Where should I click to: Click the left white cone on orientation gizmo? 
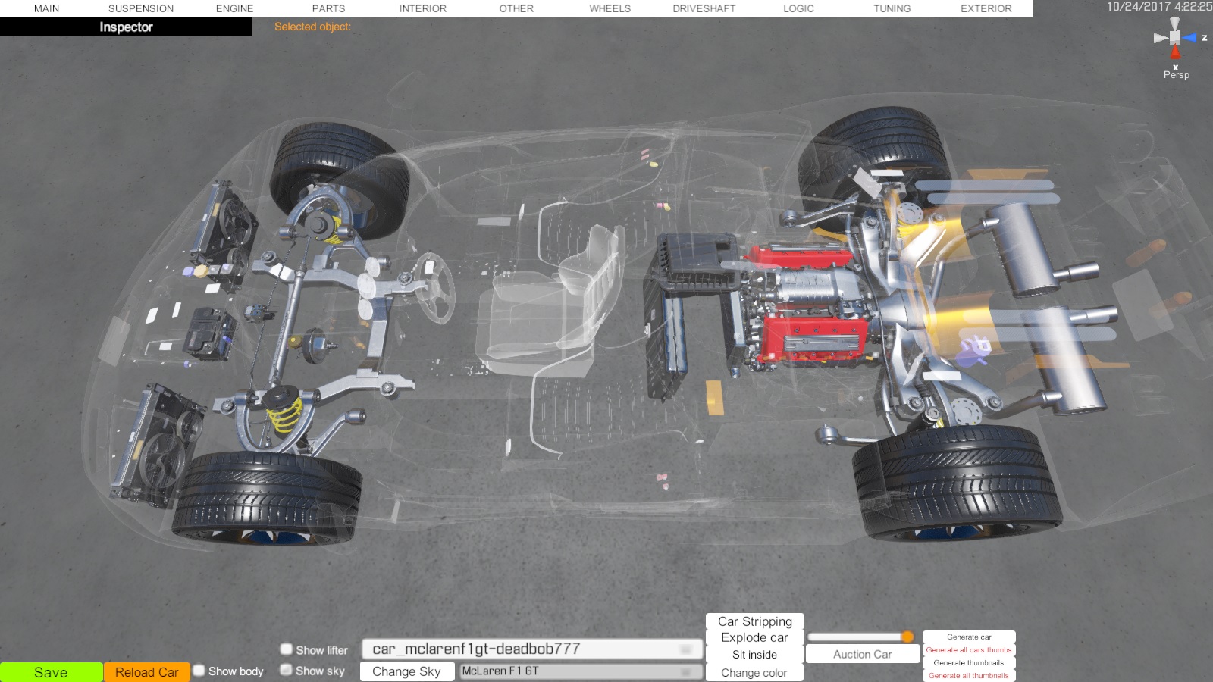[x=1160, y=37]
